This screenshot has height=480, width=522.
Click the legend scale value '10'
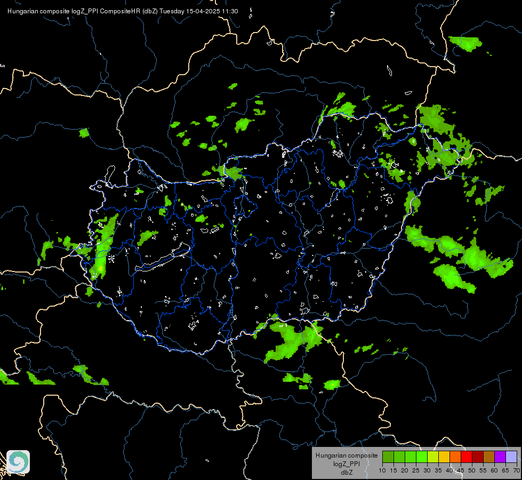pos(382,470)
